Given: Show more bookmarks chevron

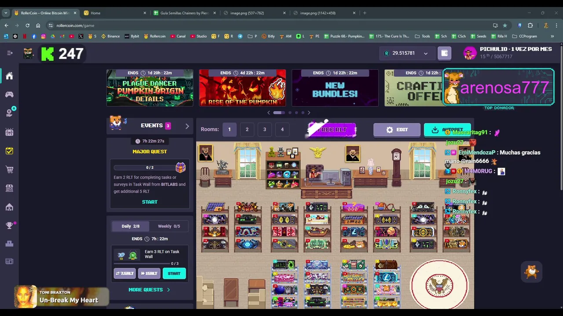Looking at the screenshot, I should tap(552, 36).
